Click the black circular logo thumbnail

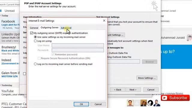point(150,103)
